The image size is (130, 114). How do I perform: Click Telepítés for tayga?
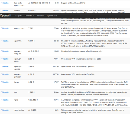5,82
